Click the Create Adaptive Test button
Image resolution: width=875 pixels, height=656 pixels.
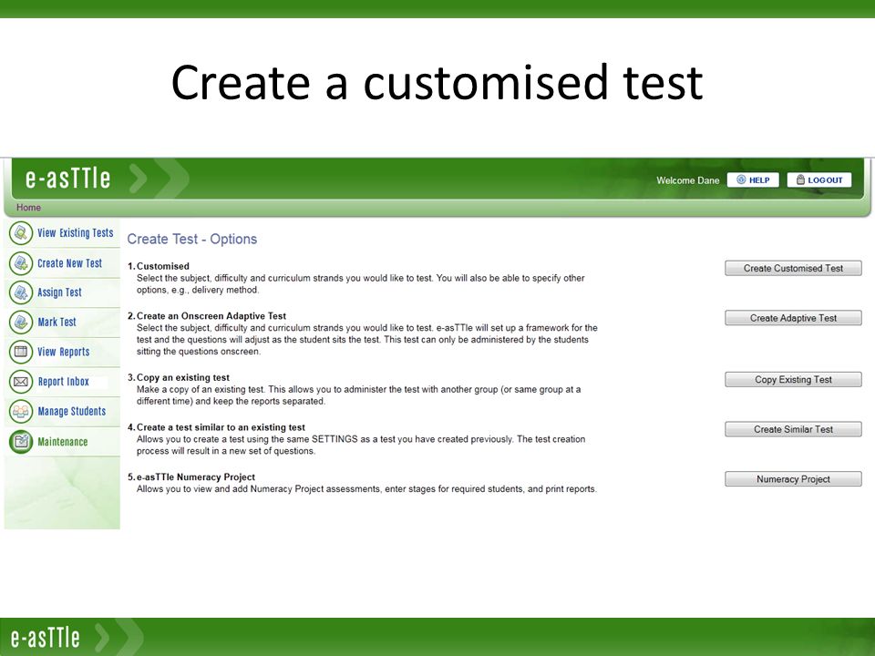(x=793, y=318)
